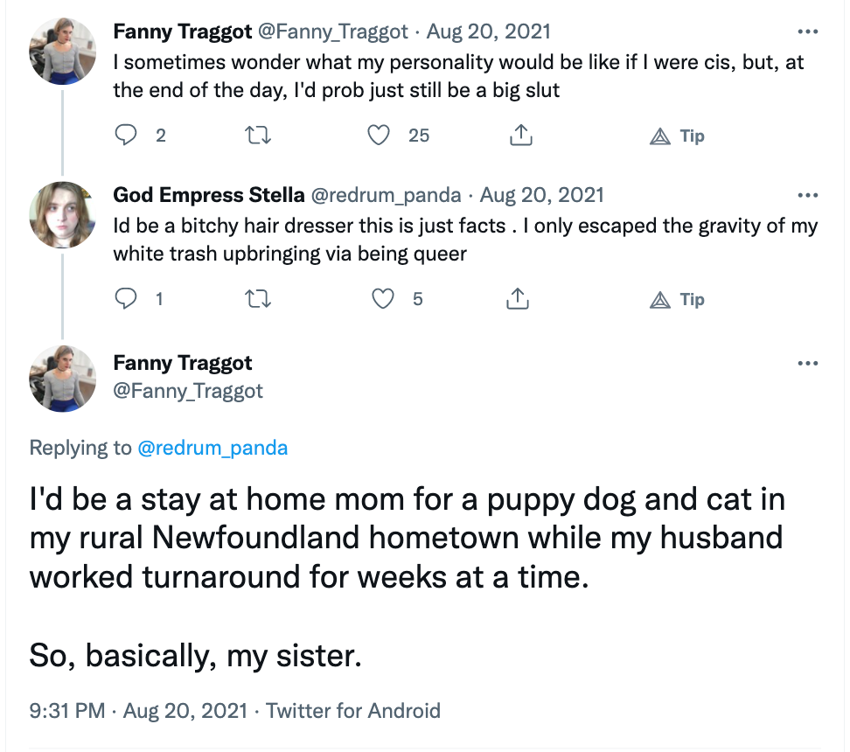Share Fanny Traggot's first tweet
This screenshot has width=850, height=752.
tap(521, 135)
